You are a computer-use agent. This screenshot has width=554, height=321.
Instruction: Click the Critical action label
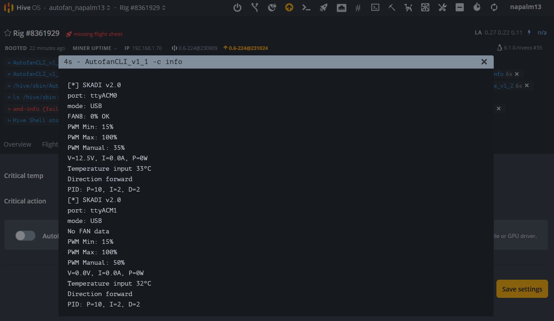coord(25,201)
